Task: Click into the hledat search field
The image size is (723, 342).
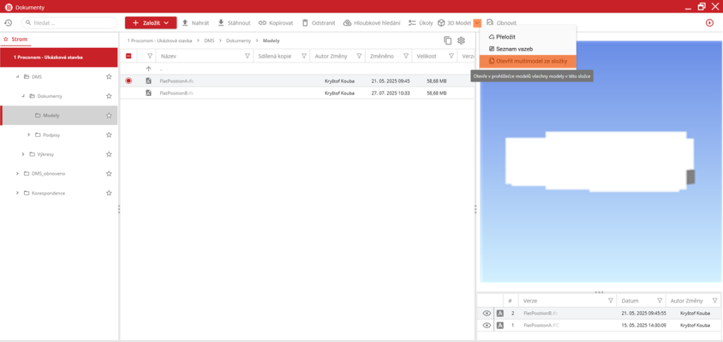Action: [67, 23]
